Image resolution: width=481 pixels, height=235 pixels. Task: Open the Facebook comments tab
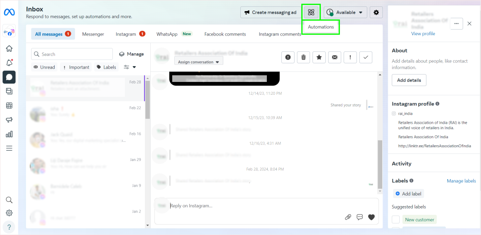click(225, 34)
